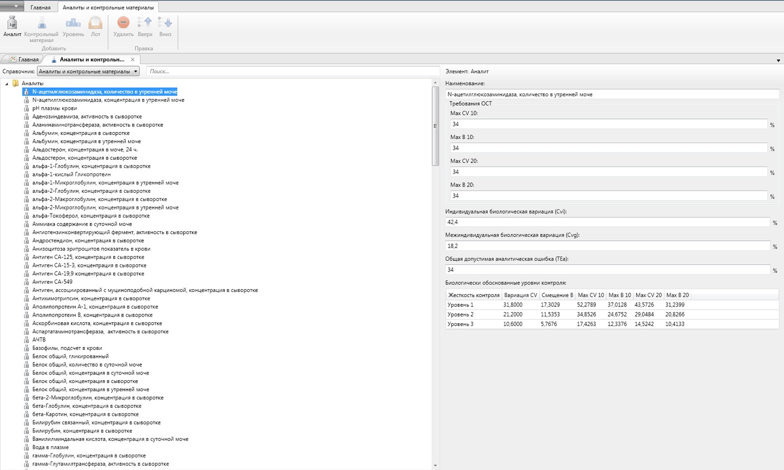Viewport: 784px width, 470px height.
Task: Switch to the Главная ribbon tab
Action: tap(40, 7)
